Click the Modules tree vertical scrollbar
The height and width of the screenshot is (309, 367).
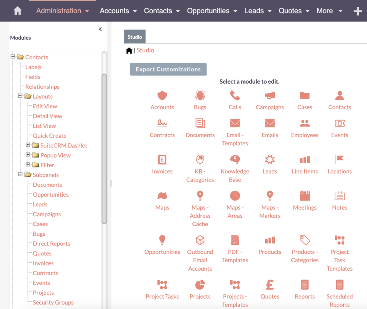104,149
